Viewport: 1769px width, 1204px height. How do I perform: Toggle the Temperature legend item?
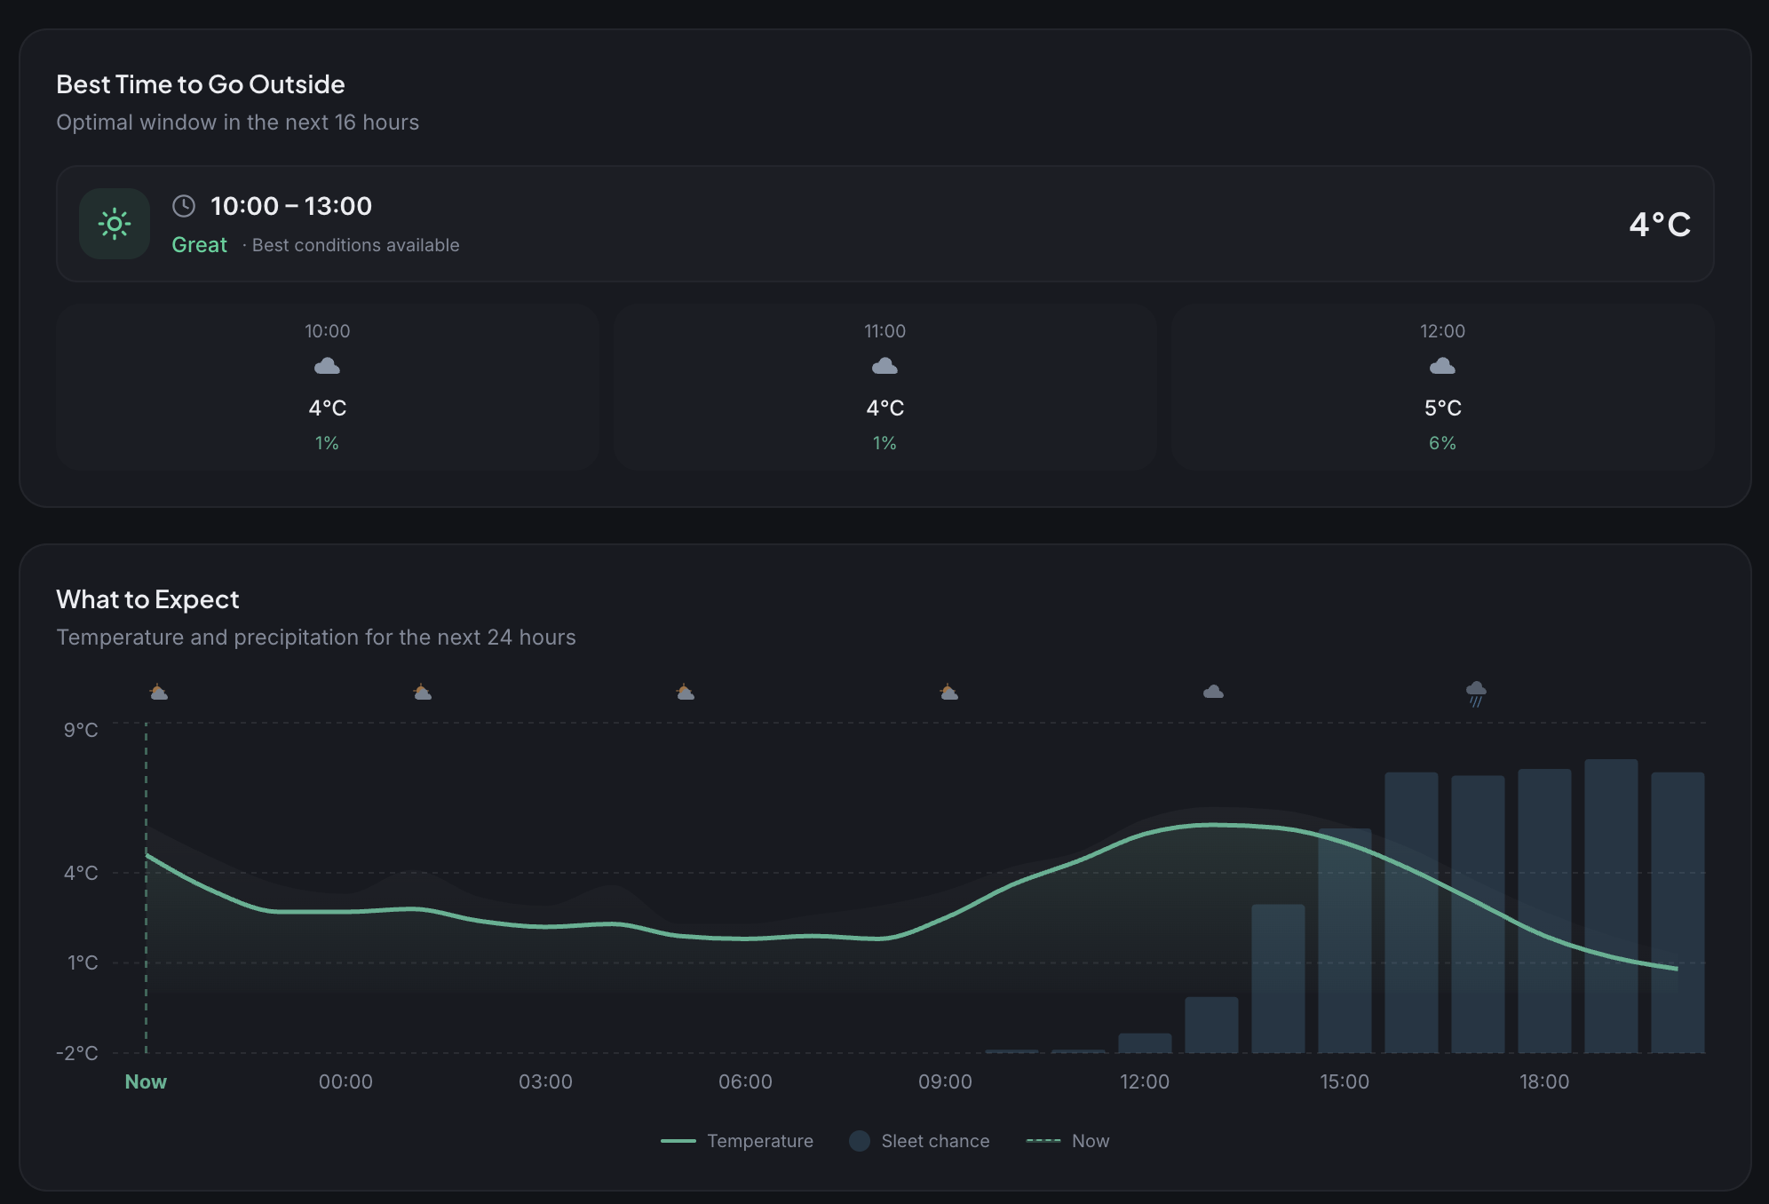759,1141
